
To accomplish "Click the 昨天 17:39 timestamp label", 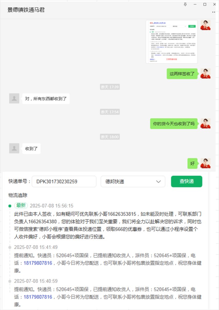I will (110, 87).
